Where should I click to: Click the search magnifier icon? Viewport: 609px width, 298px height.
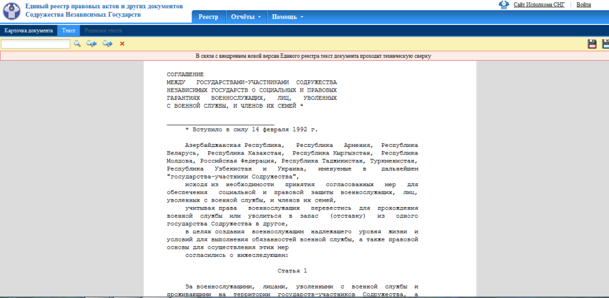coord(77,43)
